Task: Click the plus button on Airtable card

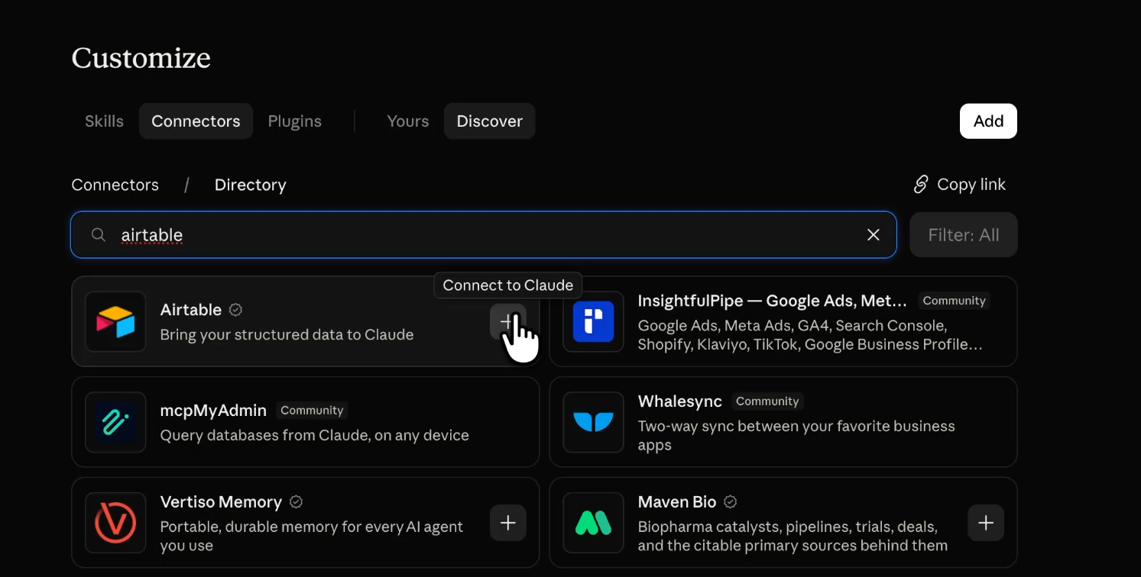Action: [508, 322]
